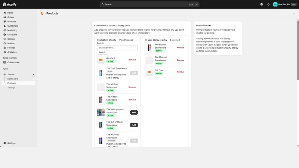Click '3 selected' text
This screenshot has width=299, height=168.
tap(175, 40)
